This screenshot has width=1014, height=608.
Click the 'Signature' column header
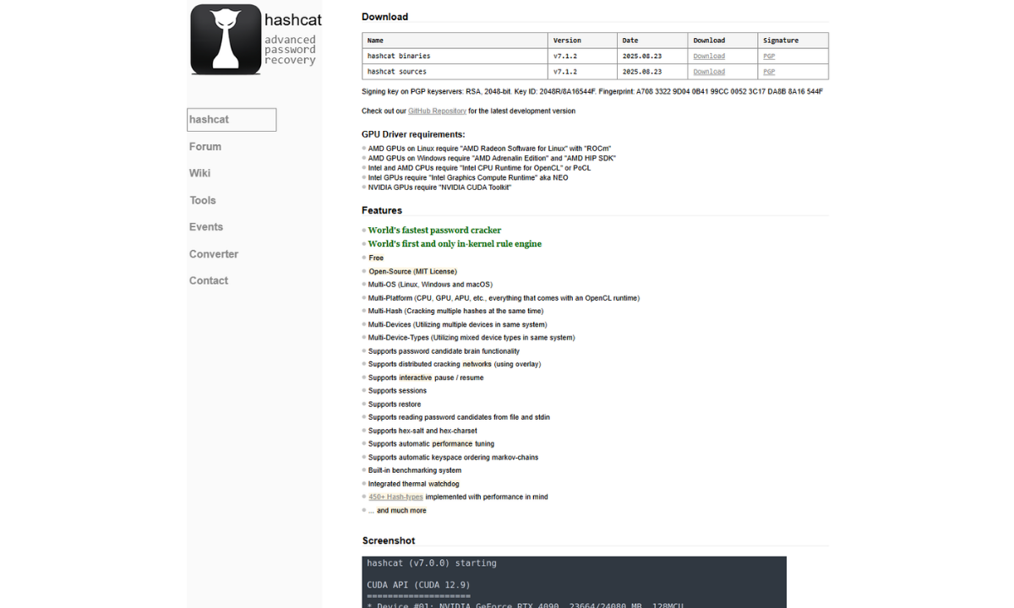(793, 41)
